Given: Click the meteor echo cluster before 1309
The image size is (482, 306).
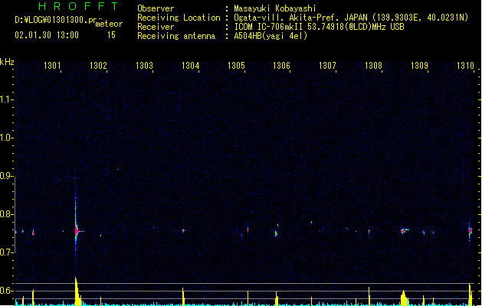Looking at the screenshot, I should [405, 231].
